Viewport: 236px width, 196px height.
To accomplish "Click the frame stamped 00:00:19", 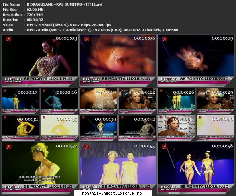I will 98,101.
